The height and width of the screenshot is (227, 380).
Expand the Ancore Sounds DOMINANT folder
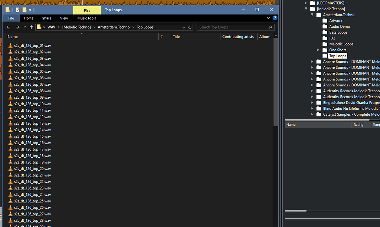312,61
